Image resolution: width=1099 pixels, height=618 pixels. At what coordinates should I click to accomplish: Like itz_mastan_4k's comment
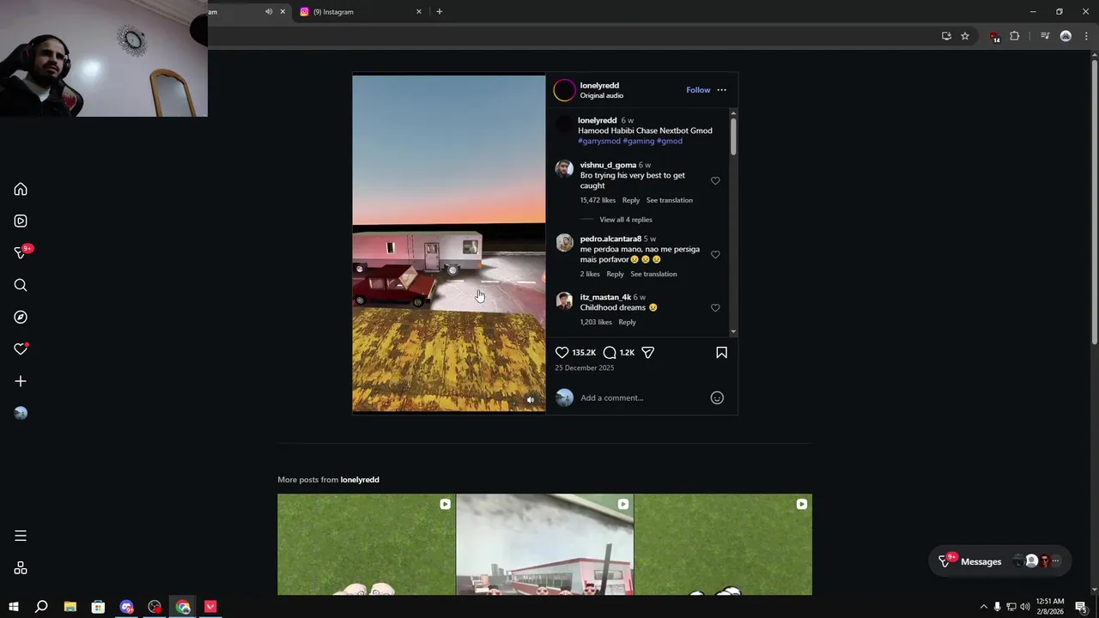pos(715,307)
